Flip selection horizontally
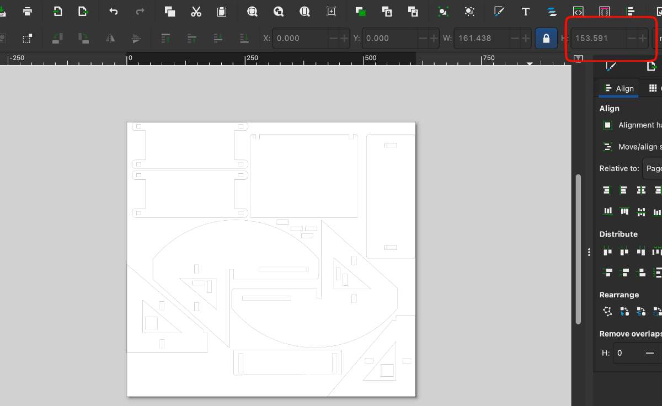 (110, 38)
